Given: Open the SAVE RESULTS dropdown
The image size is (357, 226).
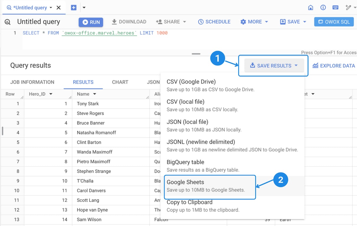Looking at the screenshot, I should pyautogui.click(x=274, y=66).
